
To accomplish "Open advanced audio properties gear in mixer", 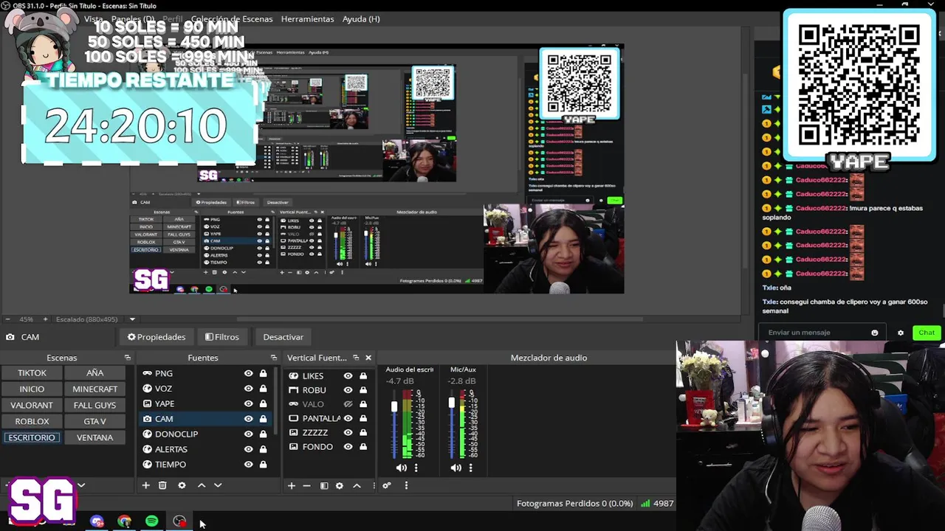I will (x=386, y=485).
